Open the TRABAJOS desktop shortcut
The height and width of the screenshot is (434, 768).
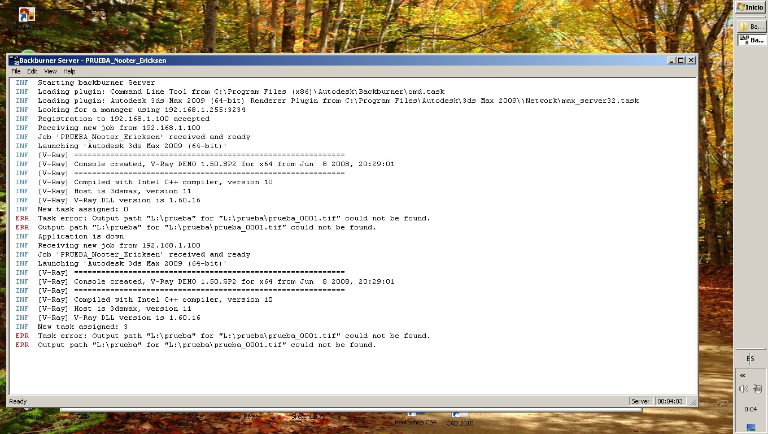[x=27, y=19]
